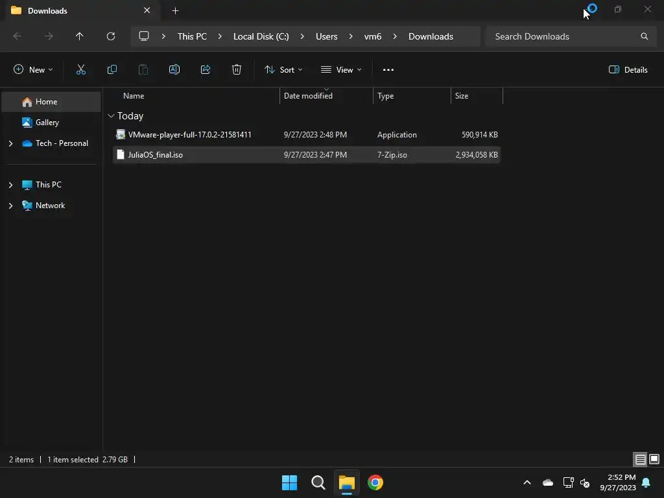The image size is (664, 498).
Task: Select JuliaOS_final.iso file name
Action: tap(156, 155)
